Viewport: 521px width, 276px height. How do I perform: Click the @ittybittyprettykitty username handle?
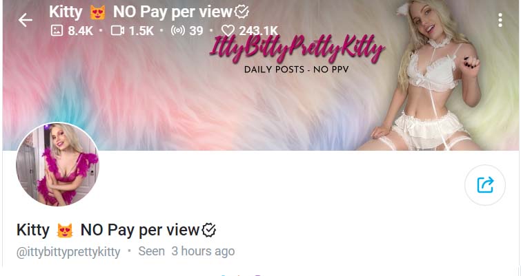(68, 252)
